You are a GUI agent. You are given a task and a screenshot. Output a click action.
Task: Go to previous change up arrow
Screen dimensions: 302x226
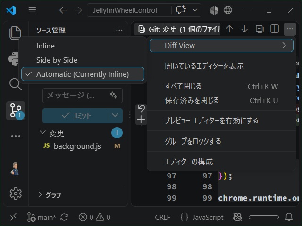[229, 29]
